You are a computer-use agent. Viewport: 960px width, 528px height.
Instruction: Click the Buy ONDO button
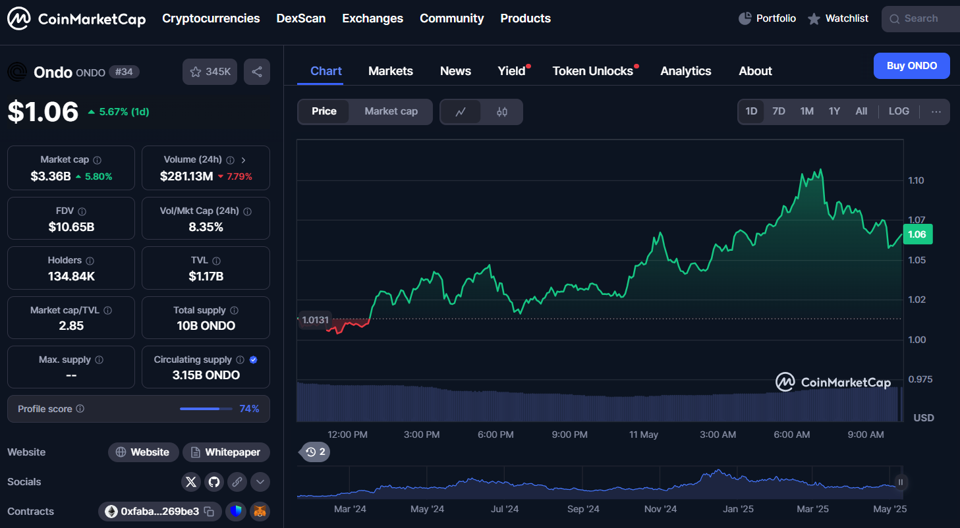coord(912,66)
